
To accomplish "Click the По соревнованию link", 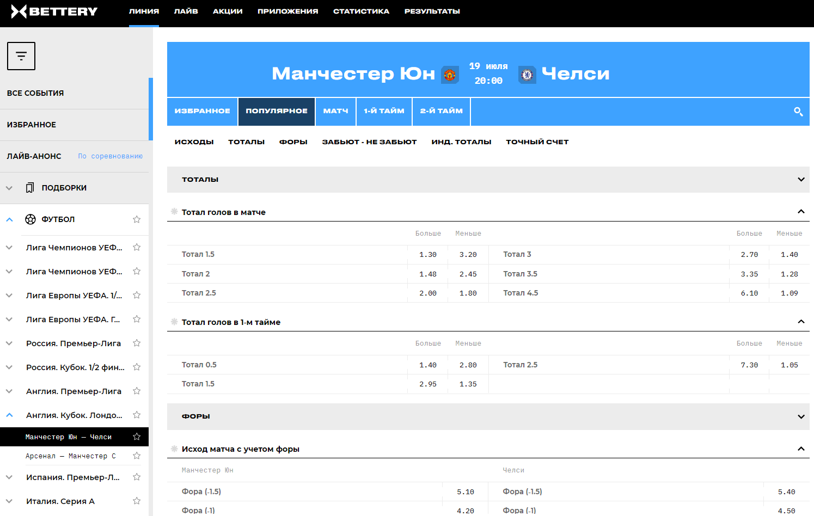I will pos(110,156).
